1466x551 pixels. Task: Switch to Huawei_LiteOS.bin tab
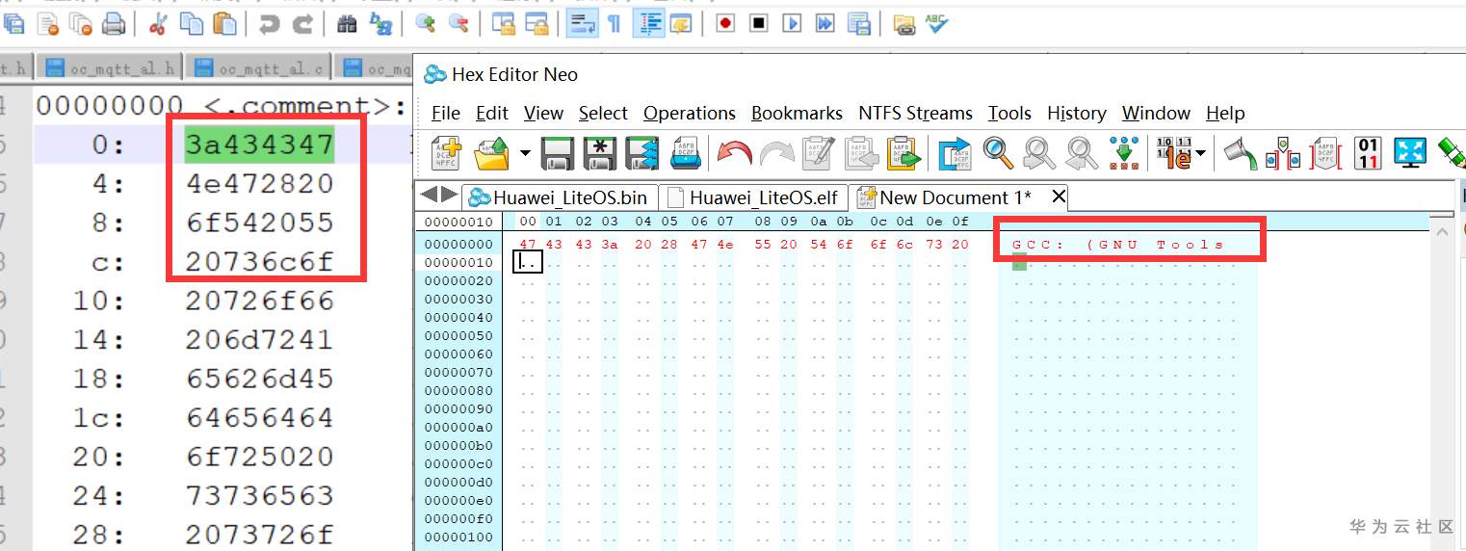(558, 197)
